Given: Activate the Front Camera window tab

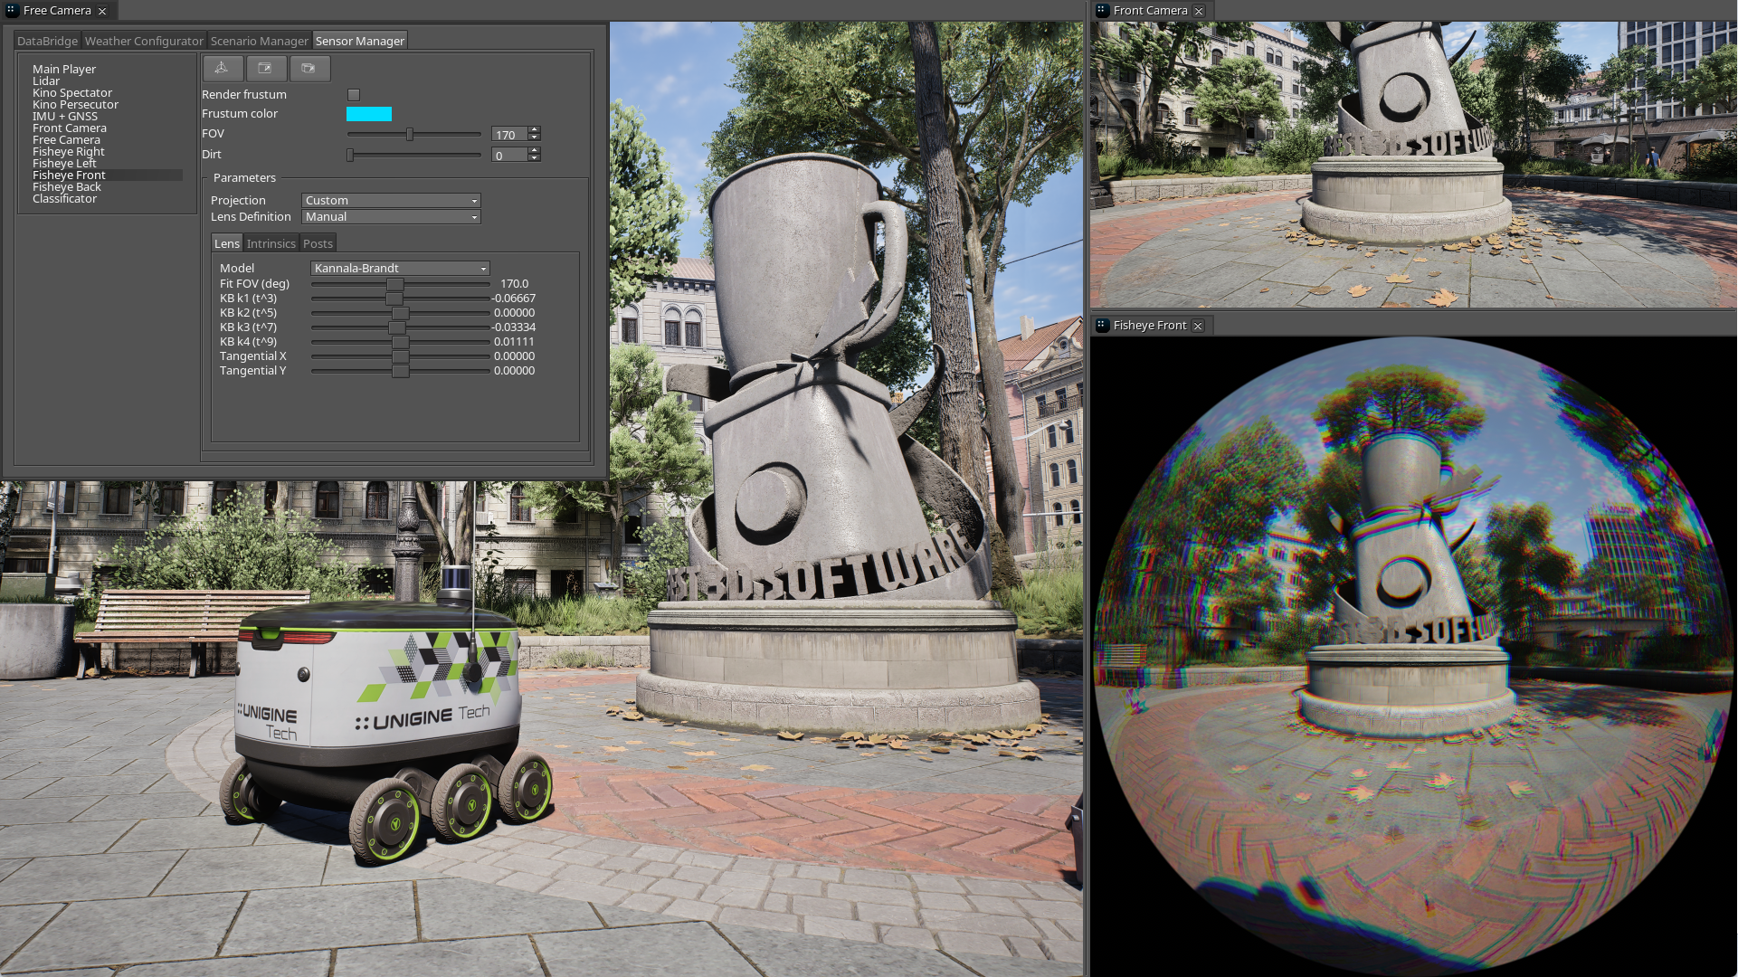Looking at the screenshot, I should tap(1151, 11).
